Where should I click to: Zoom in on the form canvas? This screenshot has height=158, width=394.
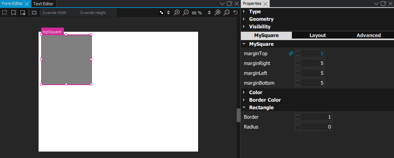(x=177, y=12)
